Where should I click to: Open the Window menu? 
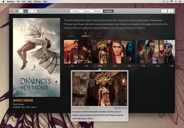(x=37, y=2)
